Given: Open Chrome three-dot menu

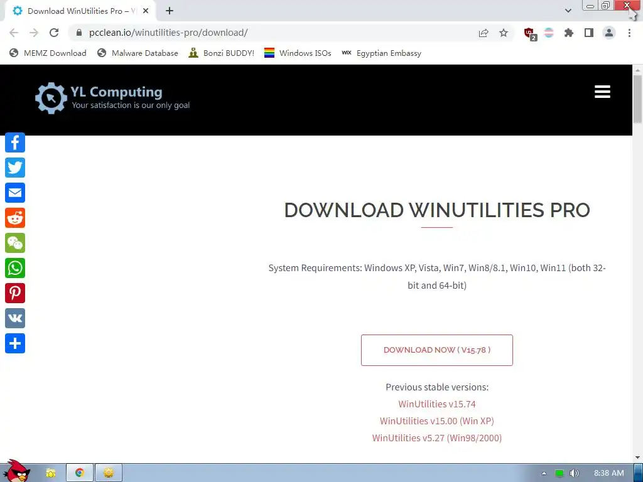Looking at the screenshot, I should pyautogui.click(x=629, y=33).
